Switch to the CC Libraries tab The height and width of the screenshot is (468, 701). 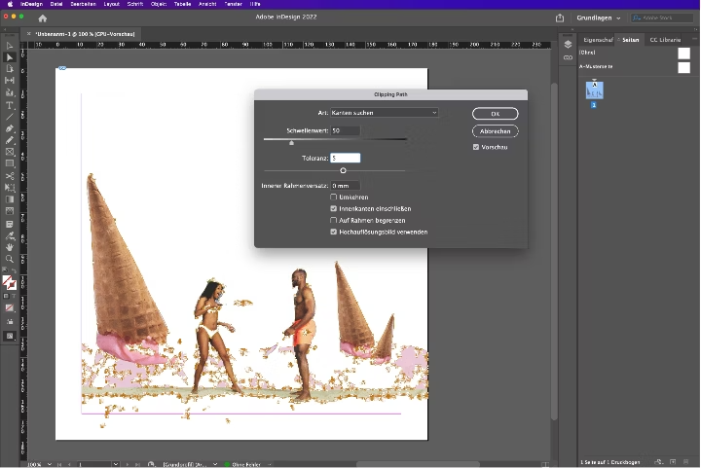665,40
